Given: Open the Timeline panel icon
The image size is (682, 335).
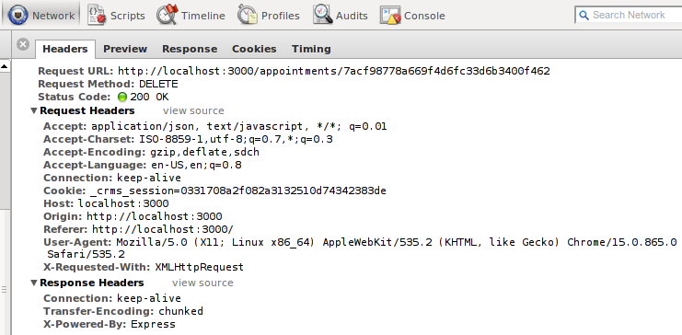Looking at the screenshot, I should (168, 16).
